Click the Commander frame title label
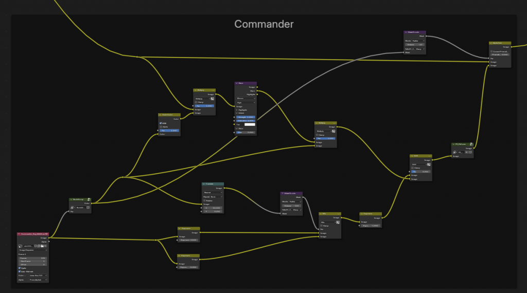The height and width of the screenshot is (293, 527). coord(263,24)
